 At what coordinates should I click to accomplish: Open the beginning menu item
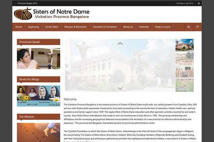click(34, 27)
